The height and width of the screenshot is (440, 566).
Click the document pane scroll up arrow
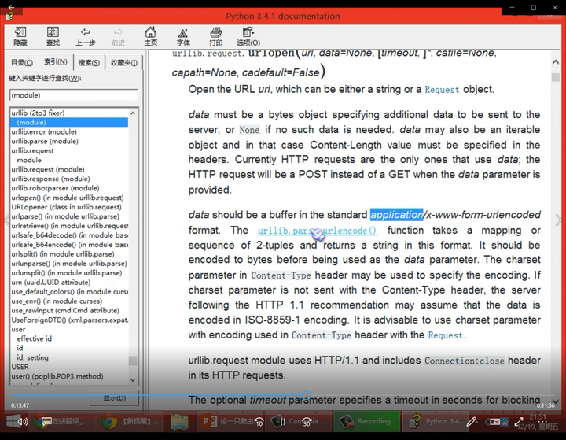pyautogui.click(x=556, y=62)
